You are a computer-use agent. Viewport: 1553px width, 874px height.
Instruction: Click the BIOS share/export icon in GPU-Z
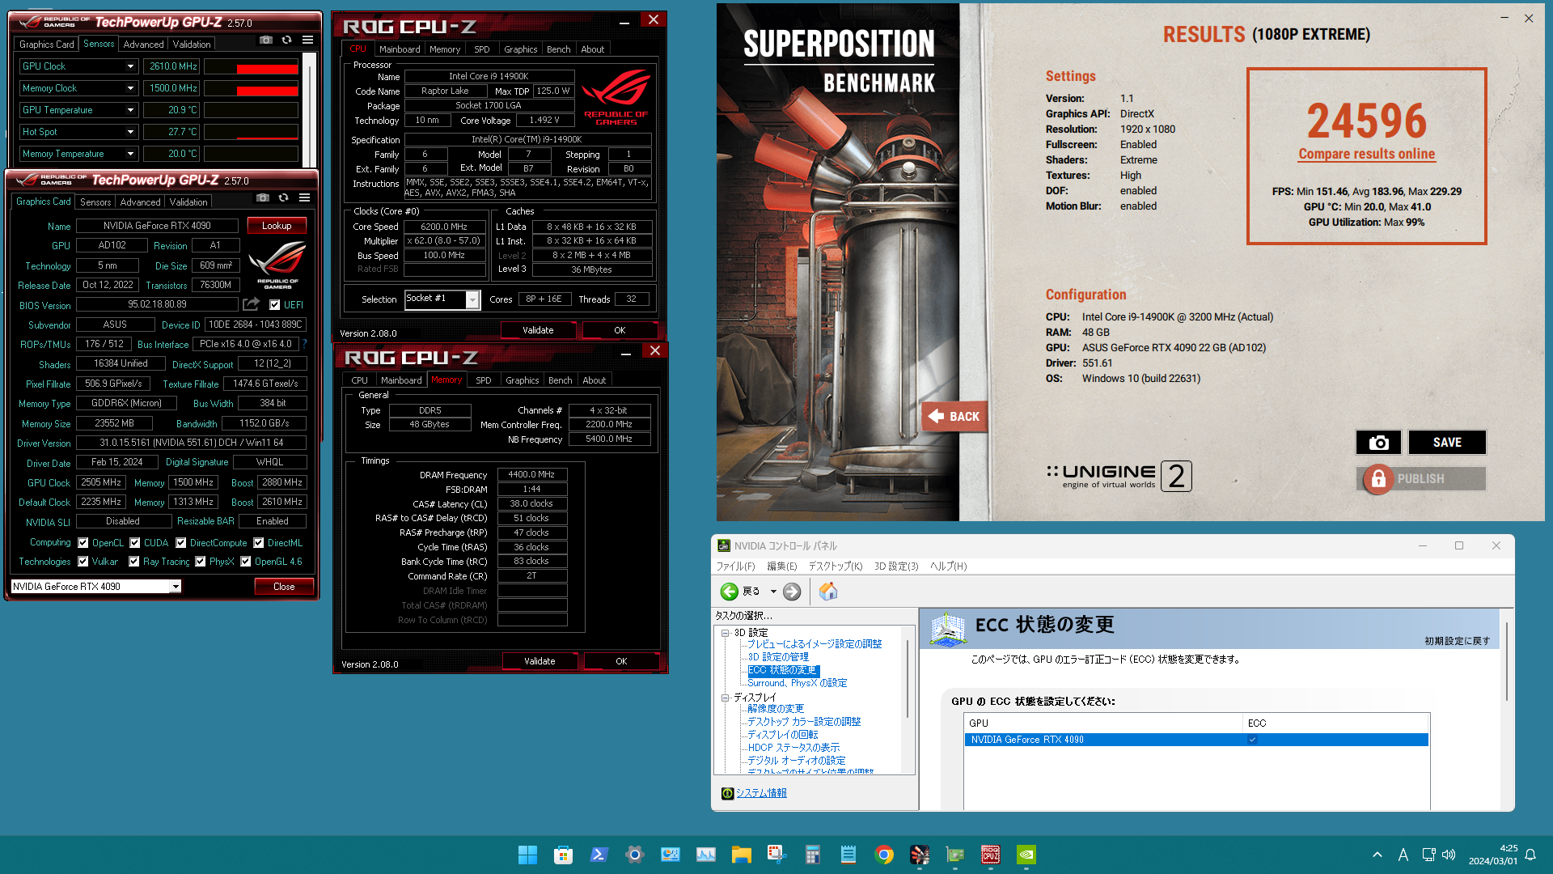pyautogui.click(x=252, y=304)
